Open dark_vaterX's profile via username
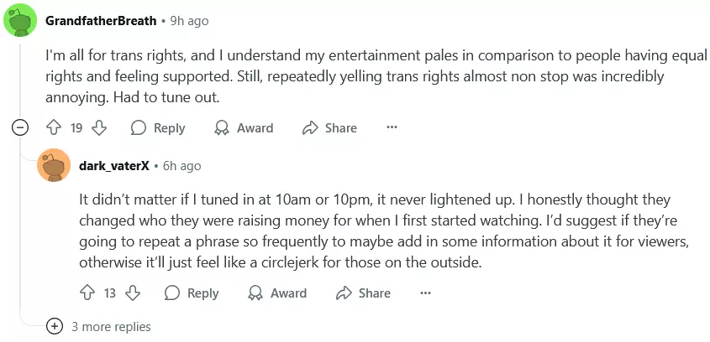This screenshot has height=342, width=710. 114,166
